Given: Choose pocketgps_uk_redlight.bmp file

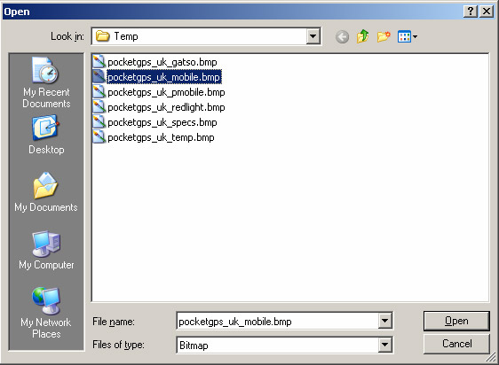Looking at the screenshot, I should pos(159,107).
